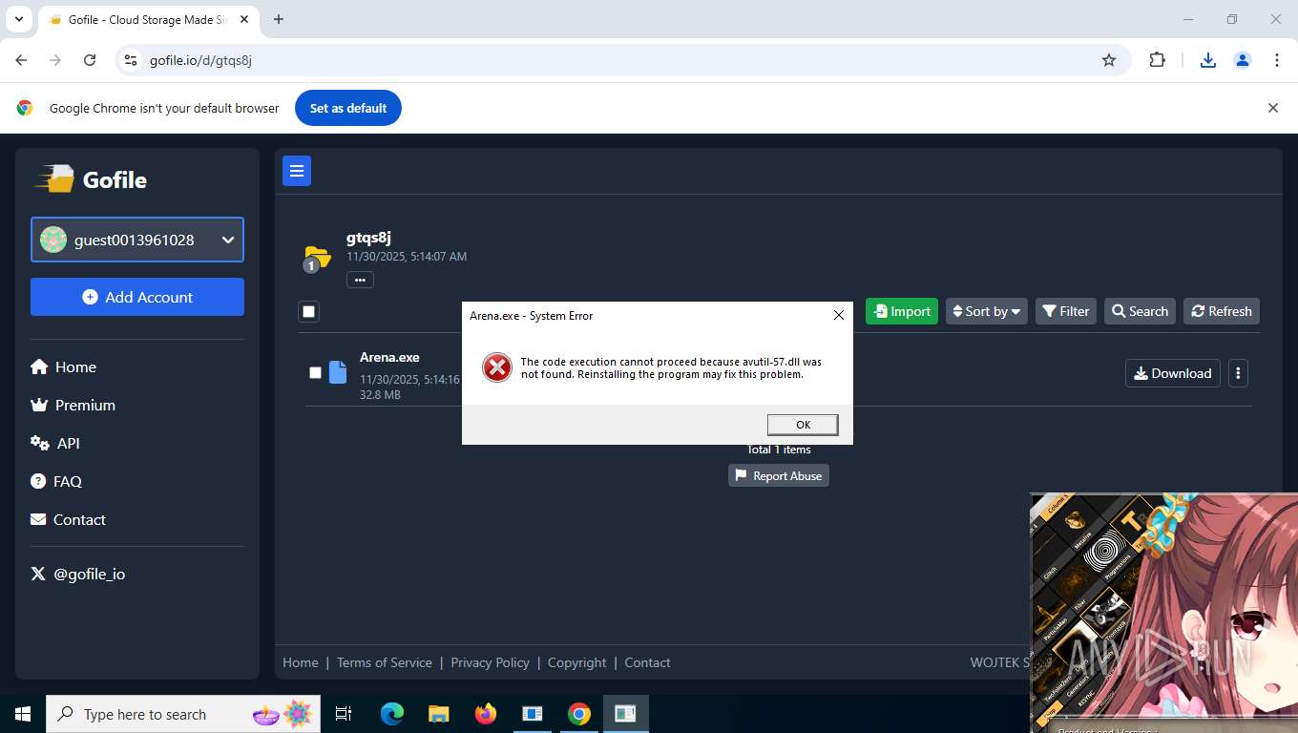Click the Add Account button

coord(137,297)
